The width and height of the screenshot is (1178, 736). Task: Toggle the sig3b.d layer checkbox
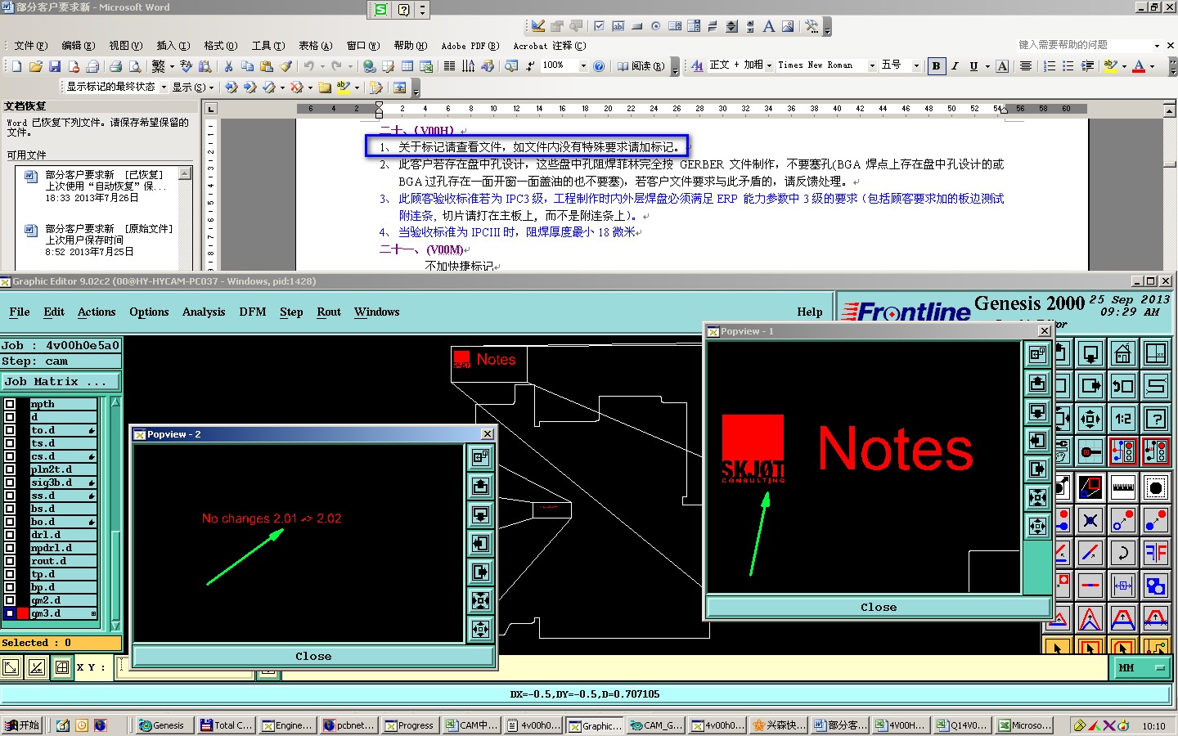tap(10, 482)
